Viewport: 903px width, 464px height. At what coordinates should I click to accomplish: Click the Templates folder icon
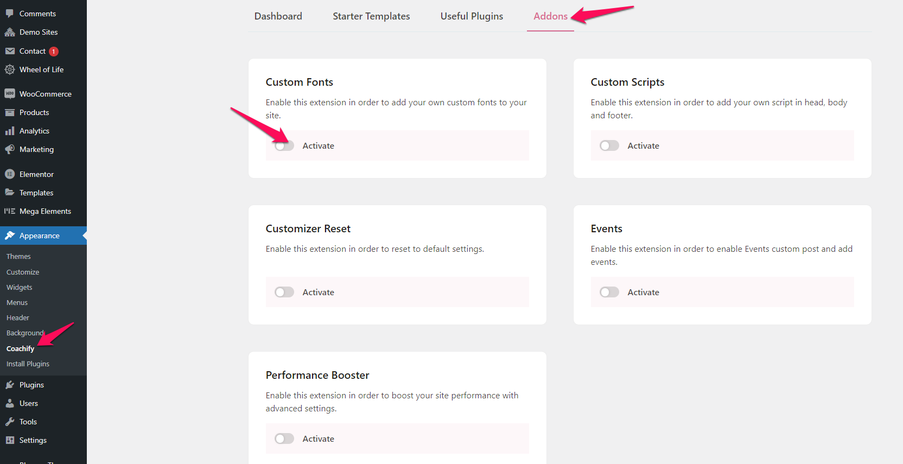tap(10, 193)
